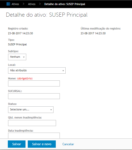Click the current breadcrumb Detalhe do ativo
Screen dimensions: 132x150
[65, 4]
